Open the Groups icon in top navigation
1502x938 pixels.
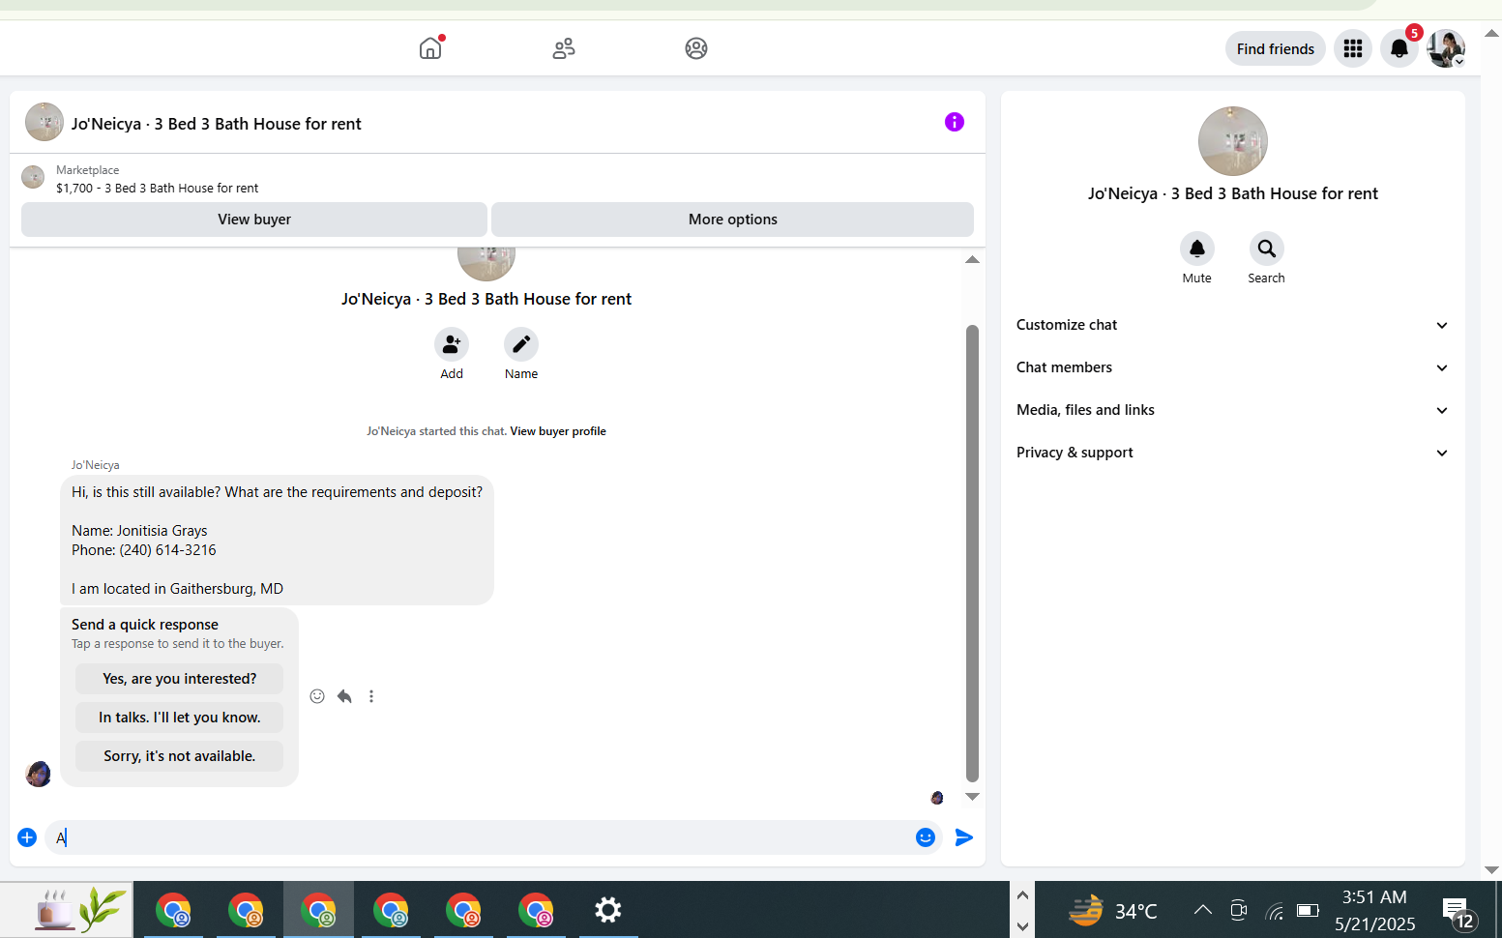(x=696, y=48)
